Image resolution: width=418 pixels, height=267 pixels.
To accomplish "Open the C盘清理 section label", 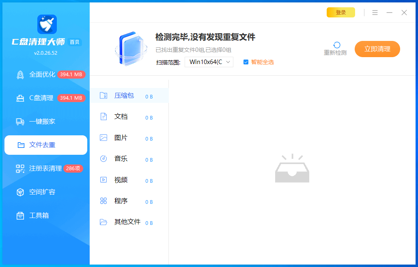I will (x=41, y=98).
